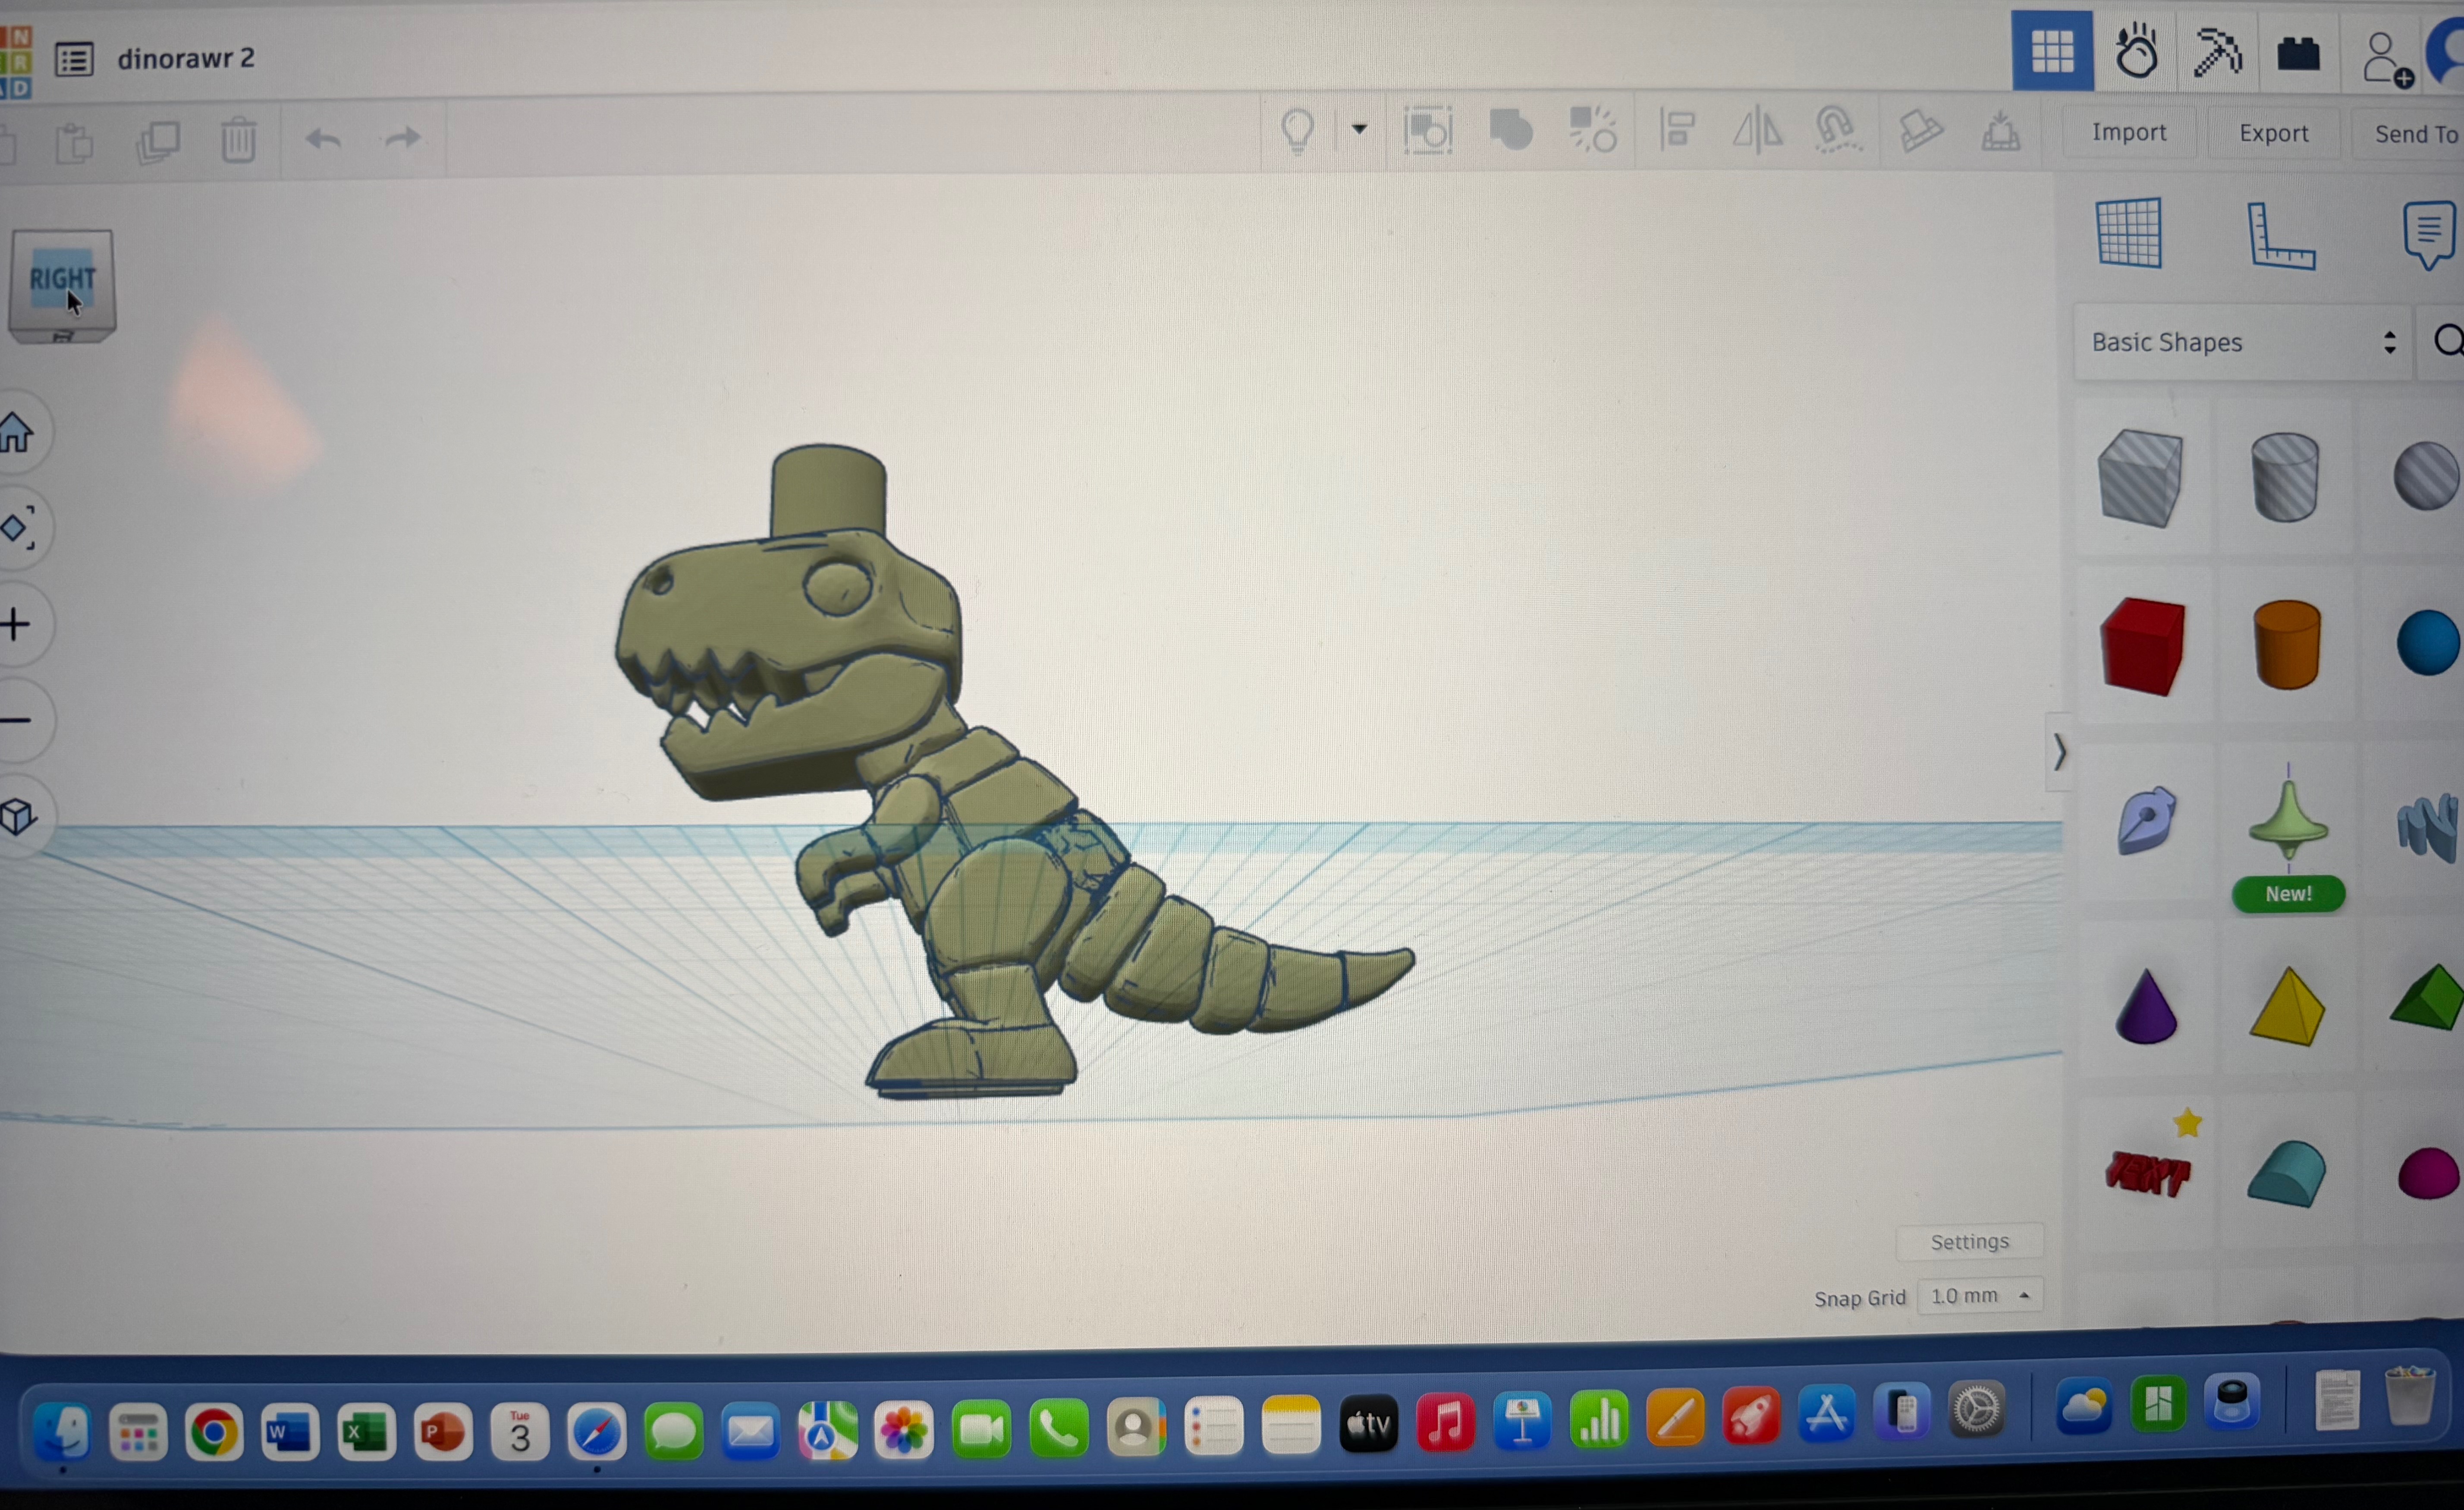Switch to orthographic view cube toggle
The width and height of the screenshot is (2464, 1510).
coord(19,817)
